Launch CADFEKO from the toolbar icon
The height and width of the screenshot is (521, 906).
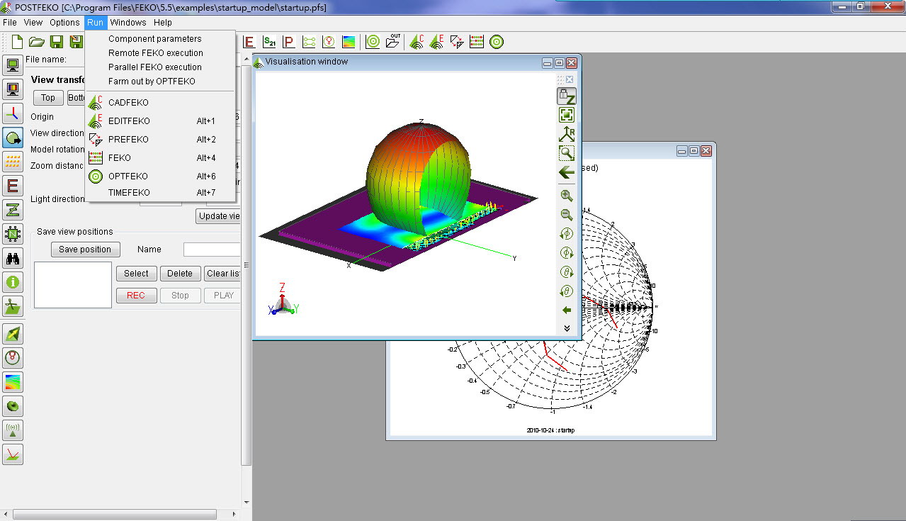417,42
